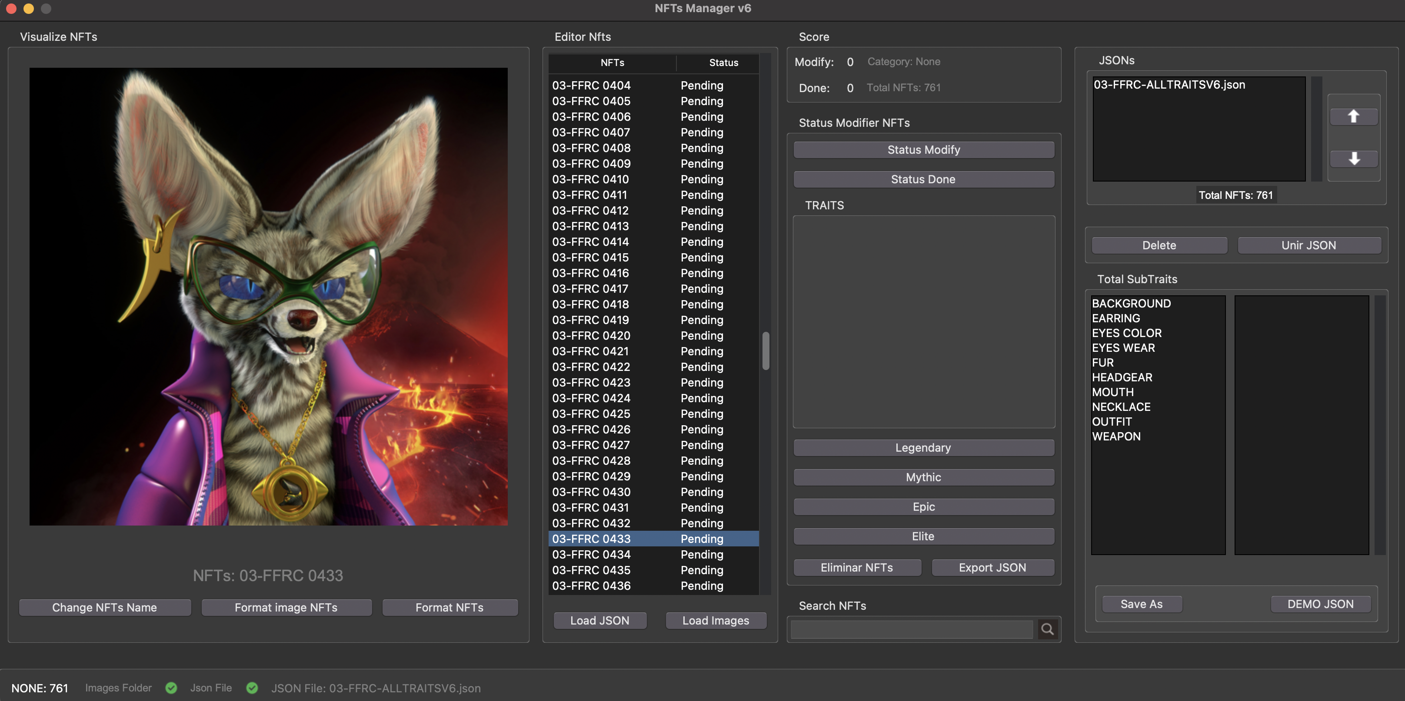Click the Json File green check icon
1405x701 pixels.
[x=252, y=688]
